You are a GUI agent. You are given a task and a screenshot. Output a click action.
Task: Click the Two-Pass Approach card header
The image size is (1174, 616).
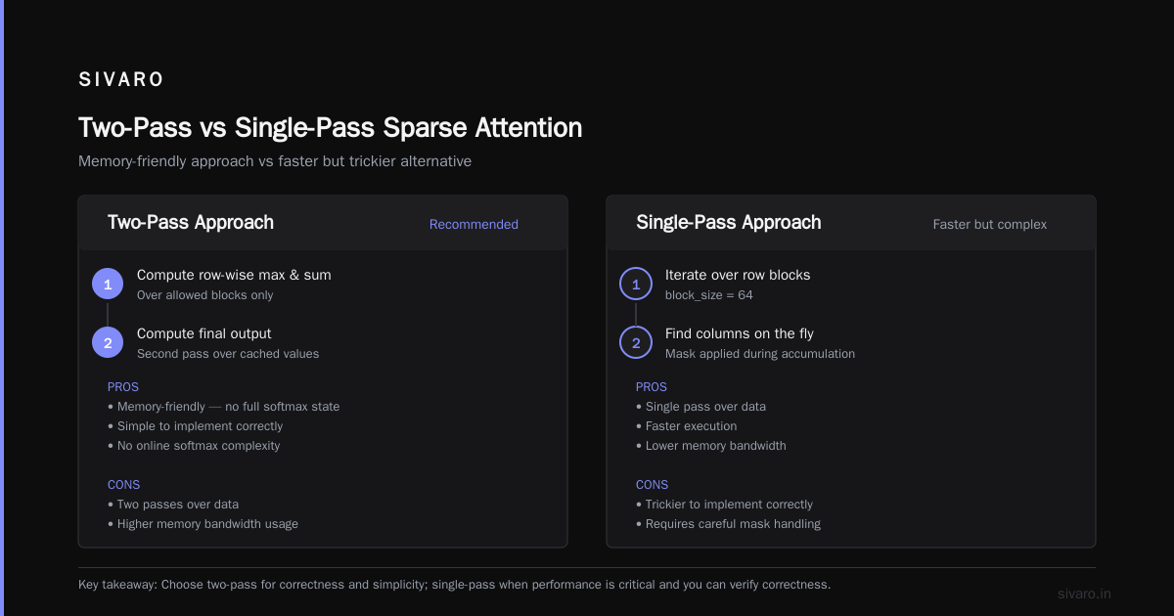[323, 223]
